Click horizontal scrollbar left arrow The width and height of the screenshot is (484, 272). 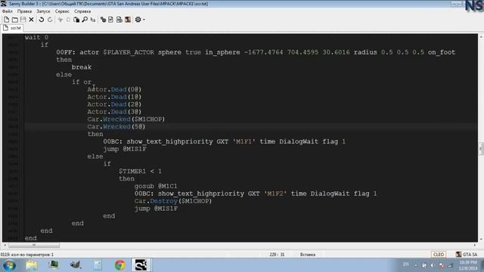(x=5, y=245)
